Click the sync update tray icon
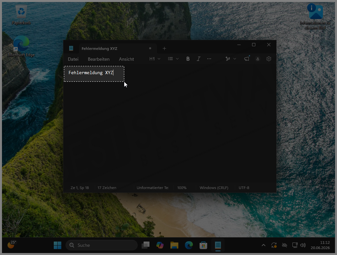The height and width of the screenshot is (255, 337). (x=274, y=245)
